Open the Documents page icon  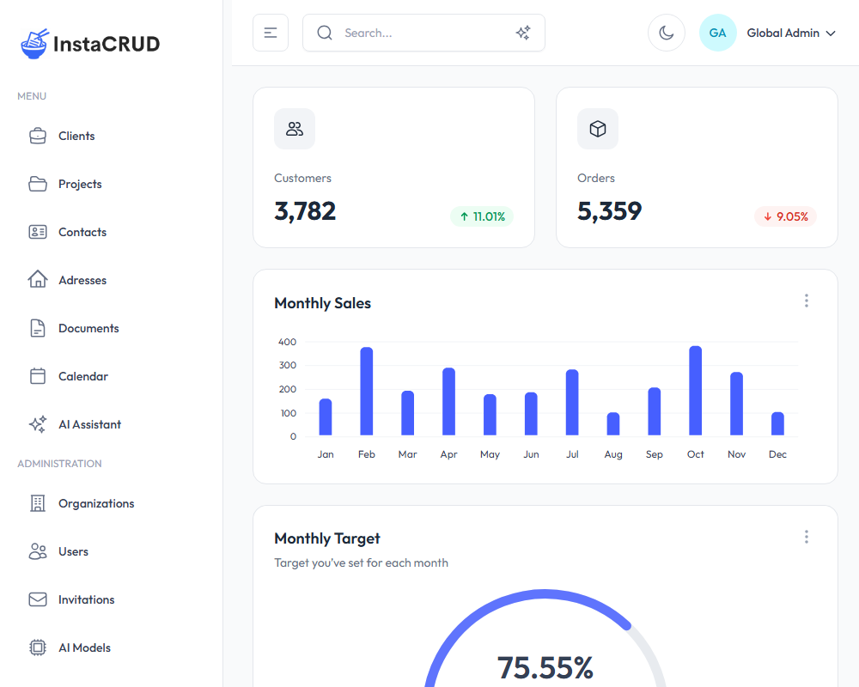38,328
